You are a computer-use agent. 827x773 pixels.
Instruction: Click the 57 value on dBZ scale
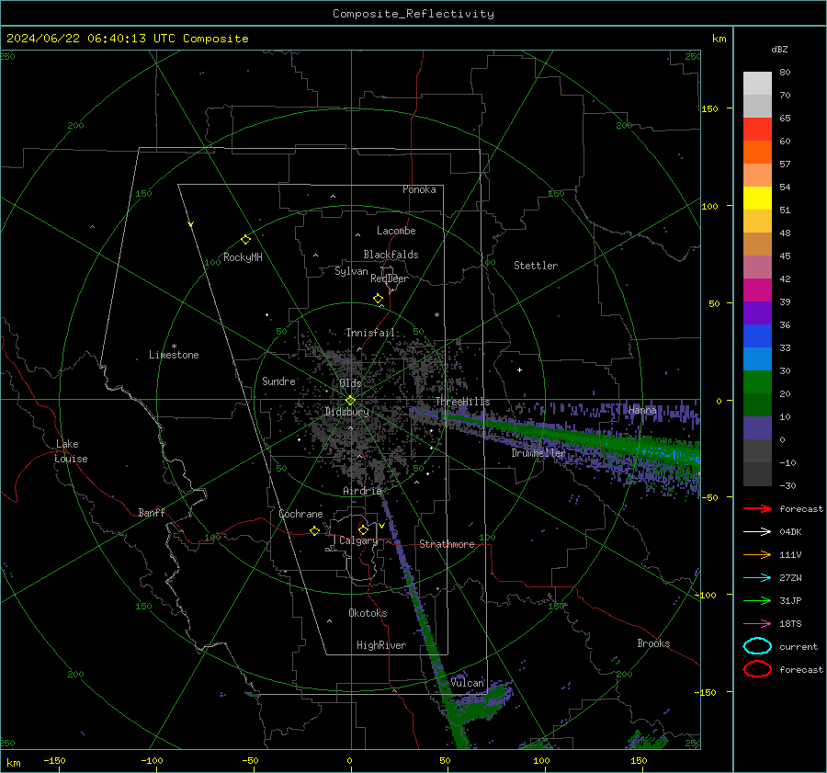(x=785, y=165)
